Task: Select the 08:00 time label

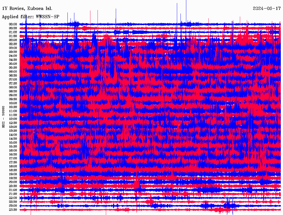Action: pyautogui.click(x=13, y=87)
